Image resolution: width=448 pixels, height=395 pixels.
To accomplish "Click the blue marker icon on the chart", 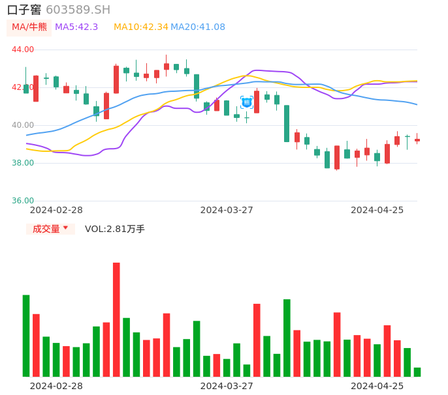I will point(247,102).
